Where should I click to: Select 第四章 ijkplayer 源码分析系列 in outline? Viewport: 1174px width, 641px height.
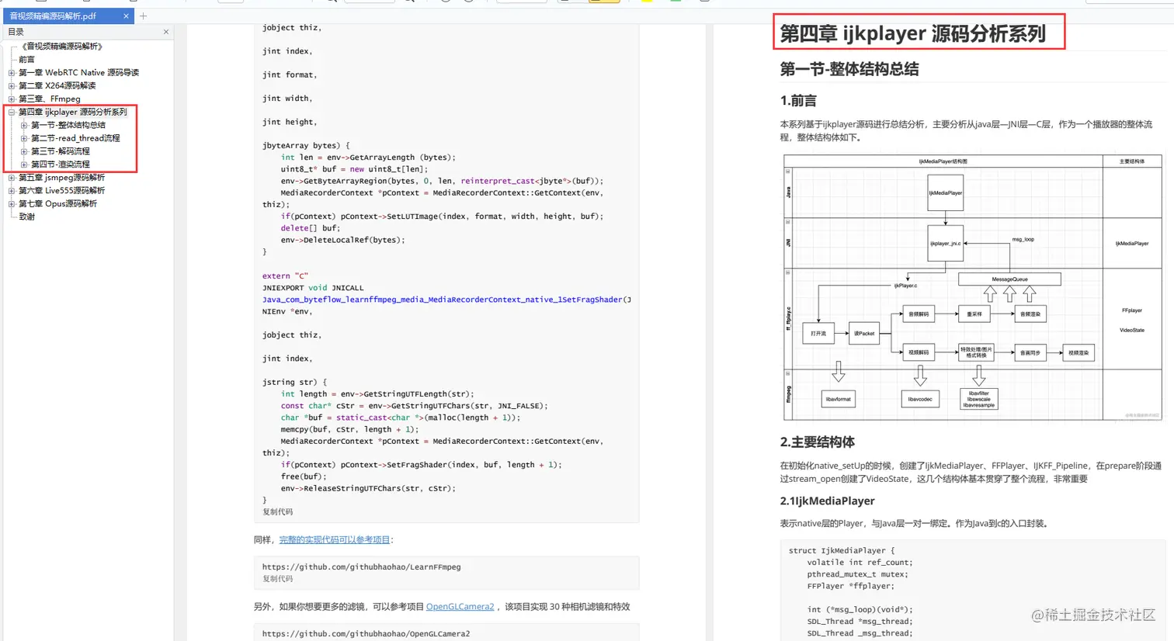click(73, 113)
